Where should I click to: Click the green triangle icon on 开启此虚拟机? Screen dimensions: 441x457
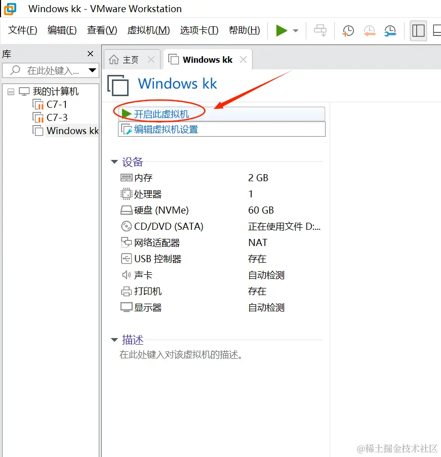126,114
